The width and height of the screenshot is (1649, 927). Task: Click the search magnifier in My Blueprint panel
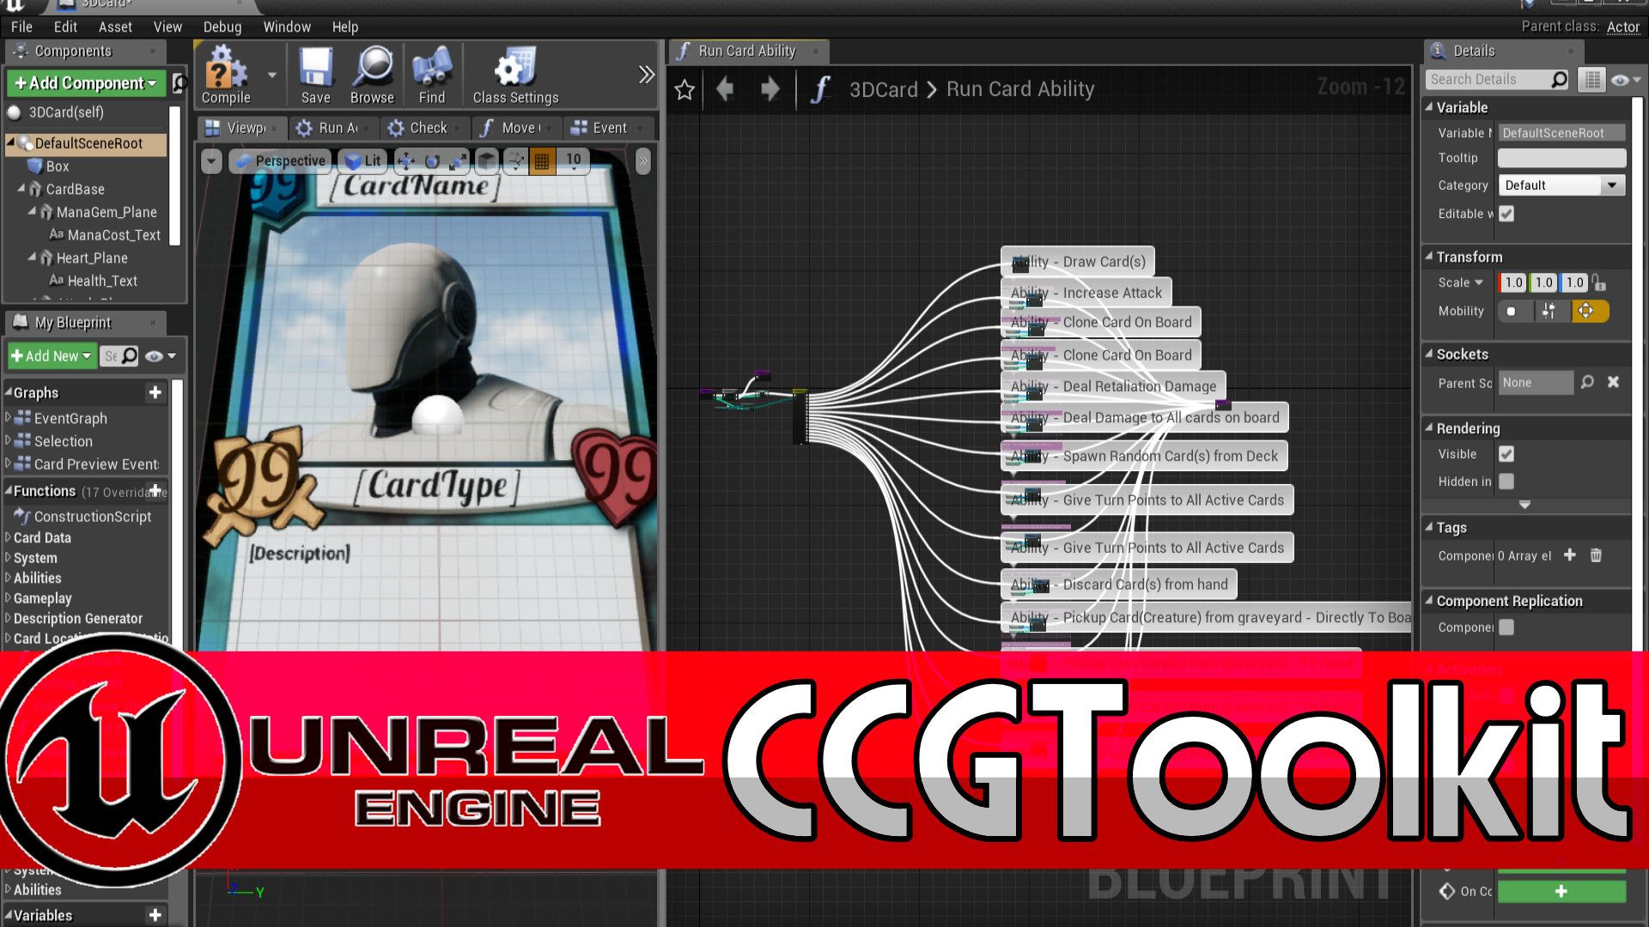(128, 355)
